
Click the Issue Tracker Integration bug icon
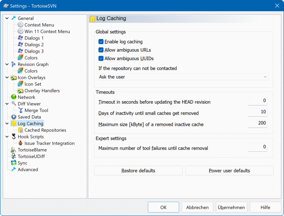21,143
